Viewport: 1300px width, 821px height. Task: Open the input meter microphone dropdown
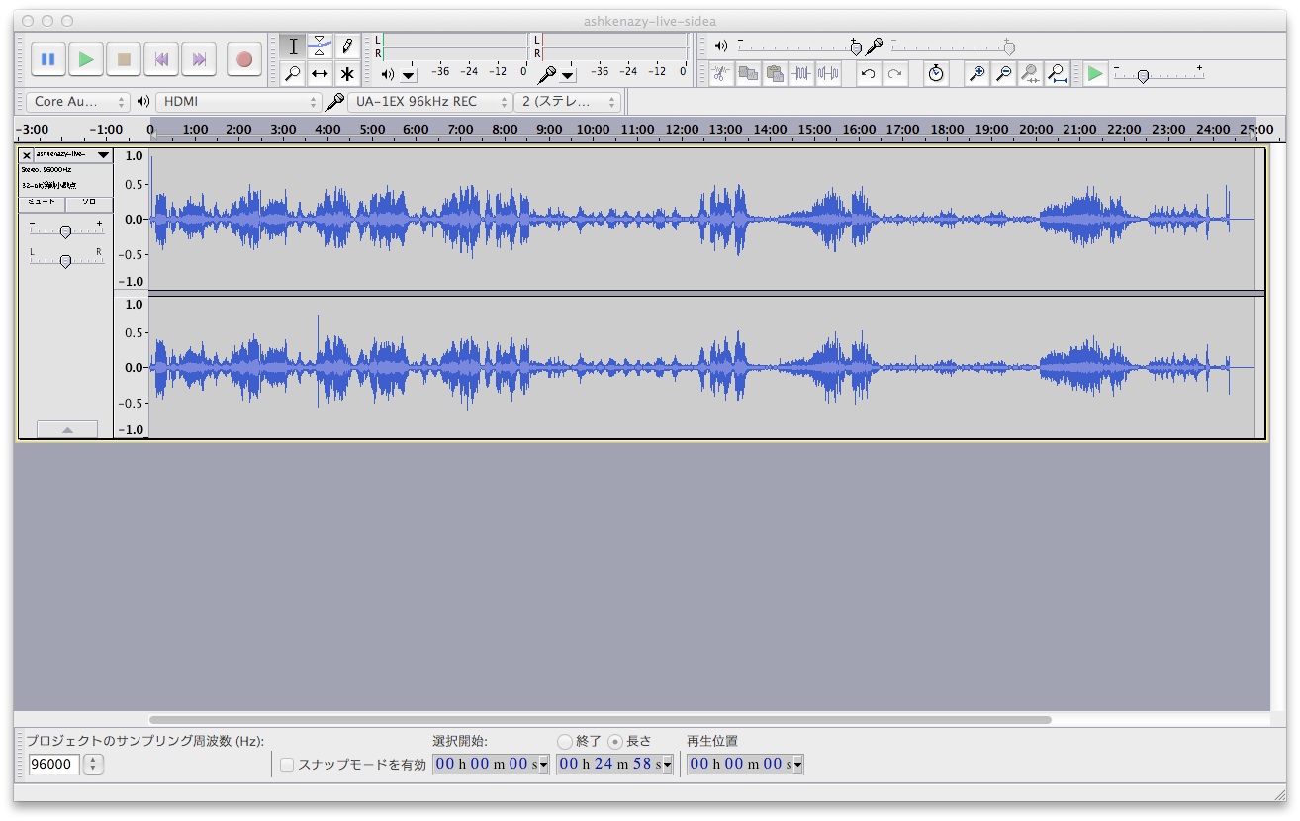[x=568, y=75]
